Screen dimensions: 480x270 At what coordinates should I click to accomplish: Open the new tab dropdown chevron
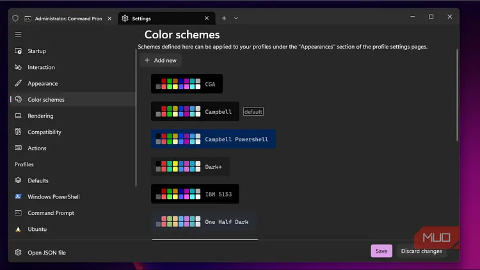point(236,19)
